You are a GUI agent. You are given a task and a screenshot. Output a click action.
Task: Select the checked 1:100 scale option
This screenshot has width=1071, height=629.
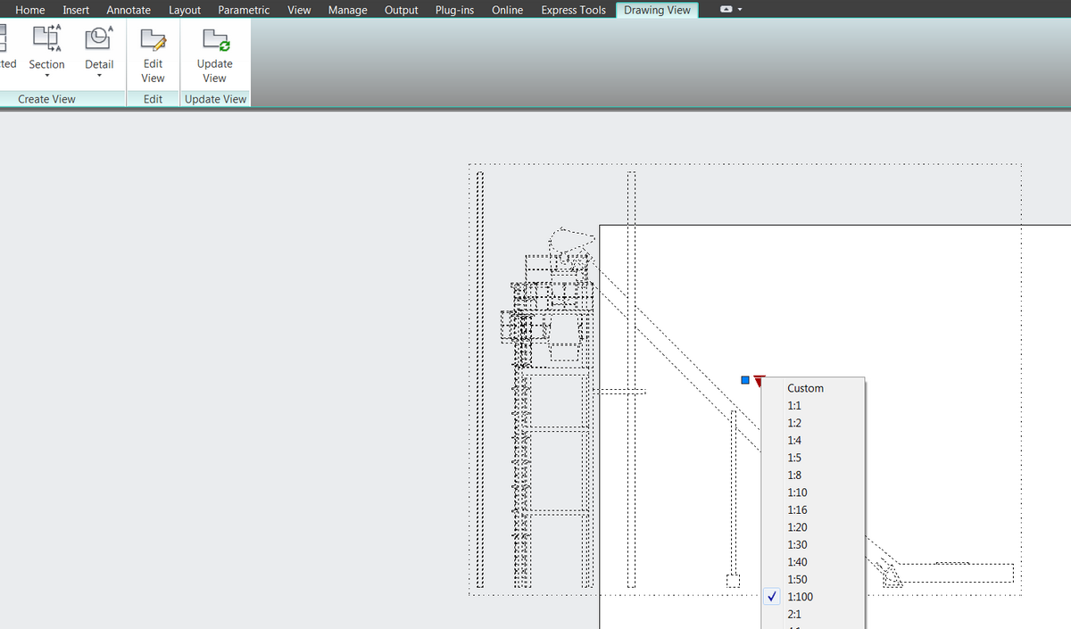(x=800, y=597)
